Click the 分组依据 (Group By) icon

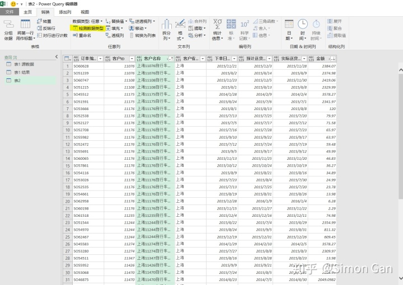[x=8, y=25]
